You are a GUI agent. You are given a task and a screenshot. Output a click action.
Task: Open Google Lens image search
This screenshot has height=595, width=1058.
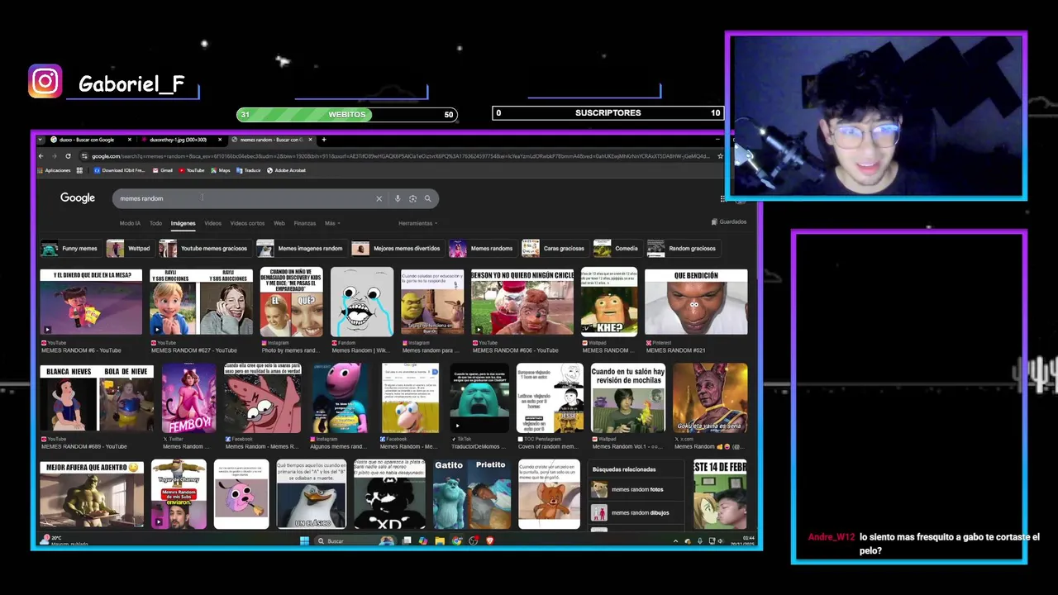[412, 198]
